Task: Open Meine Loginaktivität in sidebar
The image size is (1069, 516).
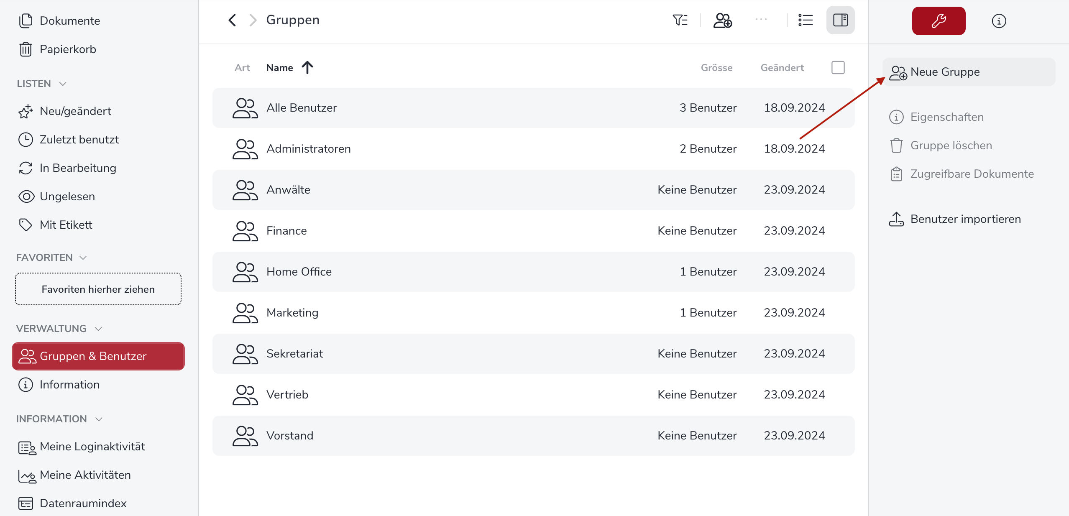Action: [92, 447]
